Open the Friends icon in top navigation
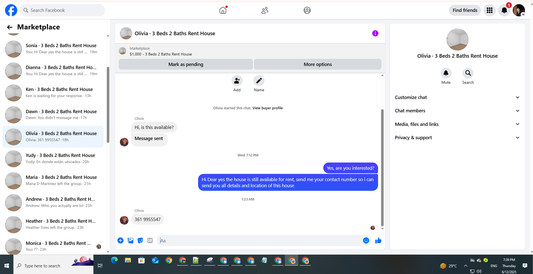This screenshot has width=533, height=274. [265, 10]
